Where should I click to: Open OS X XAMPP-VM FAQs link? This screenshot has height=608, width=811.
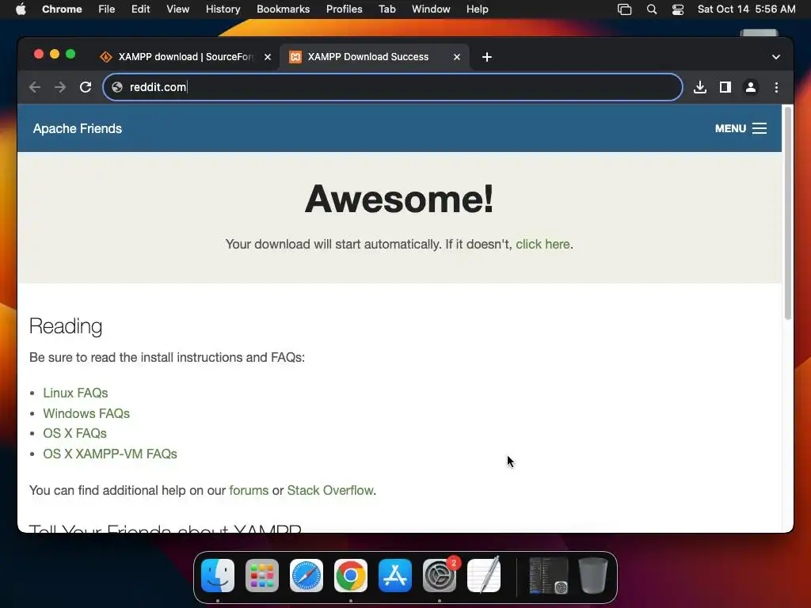pyautogui.click(x=109, y=454)
